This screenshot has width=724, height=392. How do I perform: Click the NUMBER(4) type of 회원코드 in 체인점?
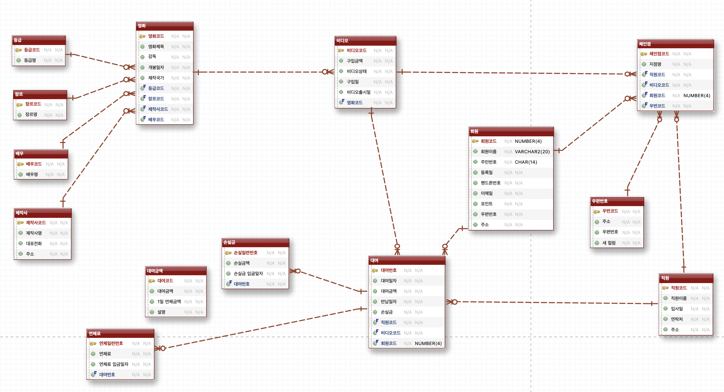click(x=697, y=96)
